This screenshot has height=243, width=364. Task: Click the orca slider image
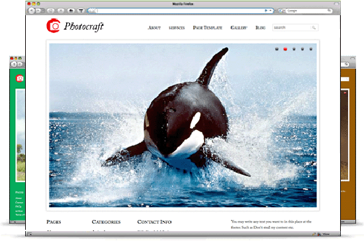click(183, 125)
